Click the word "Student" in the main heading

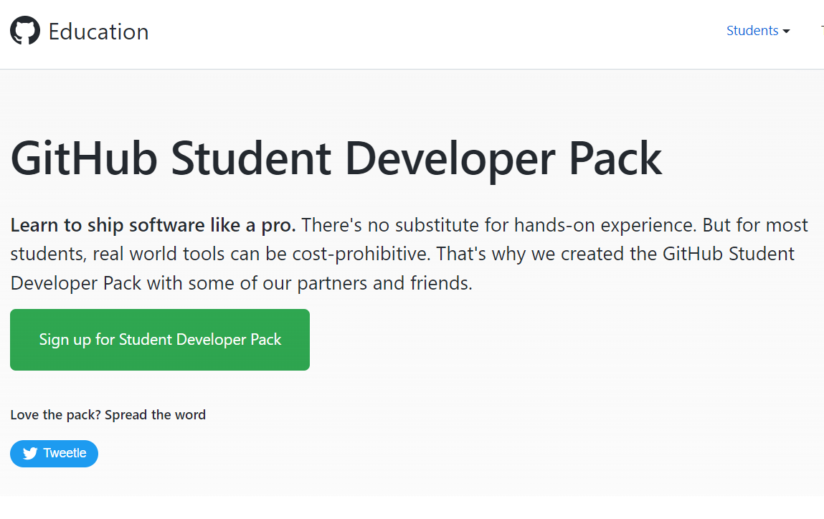click(x=251, y=158)
